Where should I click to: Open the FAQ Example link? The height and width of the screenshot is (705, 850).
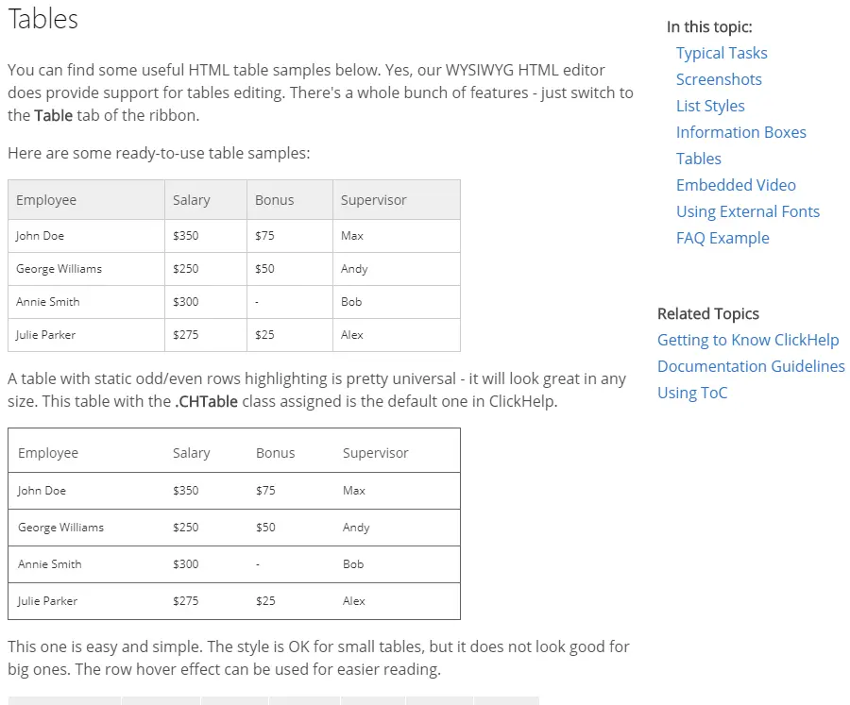coord(722,238)
